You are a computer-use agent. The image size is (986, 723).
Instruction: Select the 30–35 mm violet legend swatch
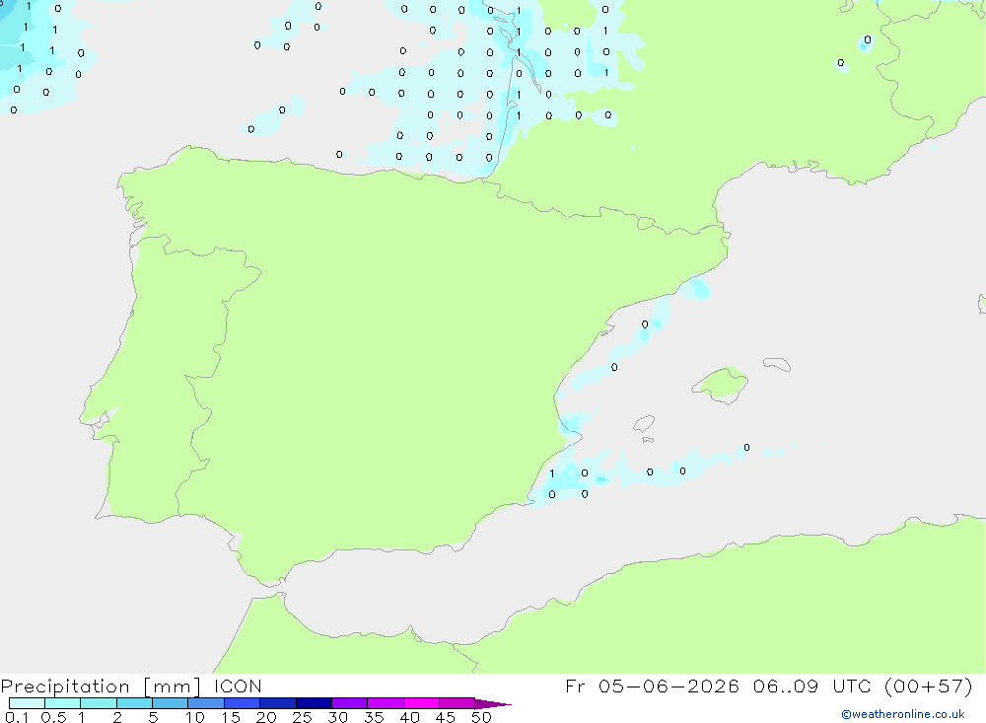[350, 703]
